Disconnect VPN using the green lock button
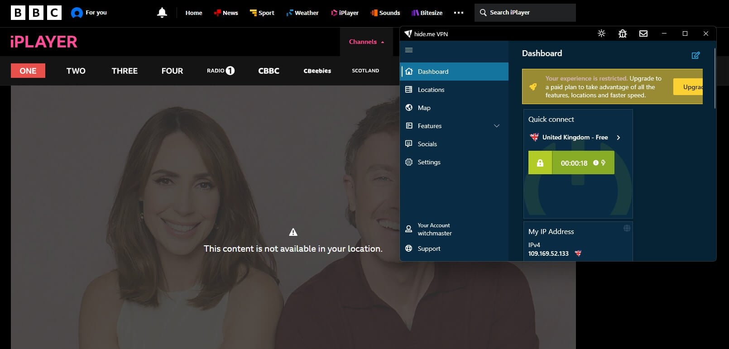The image size is (729, 349). [540, 163]
